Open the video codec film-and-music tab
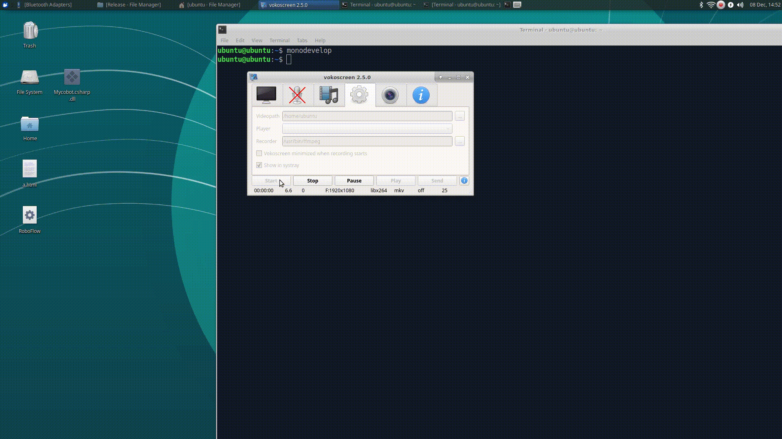This screenshot has height=439, width=782. pyautogui.click(x=329, y=95)
